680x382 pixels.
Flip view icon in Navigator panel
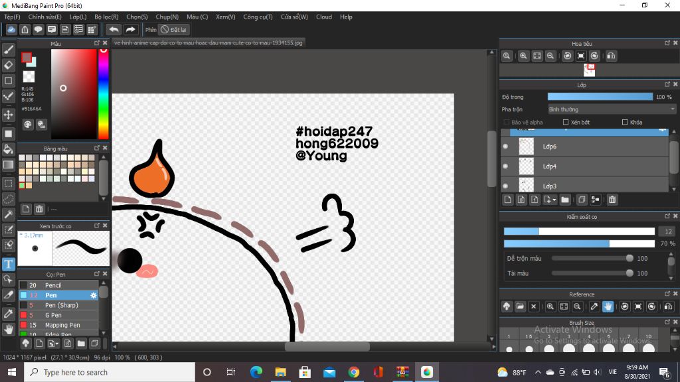click(611, 56)
